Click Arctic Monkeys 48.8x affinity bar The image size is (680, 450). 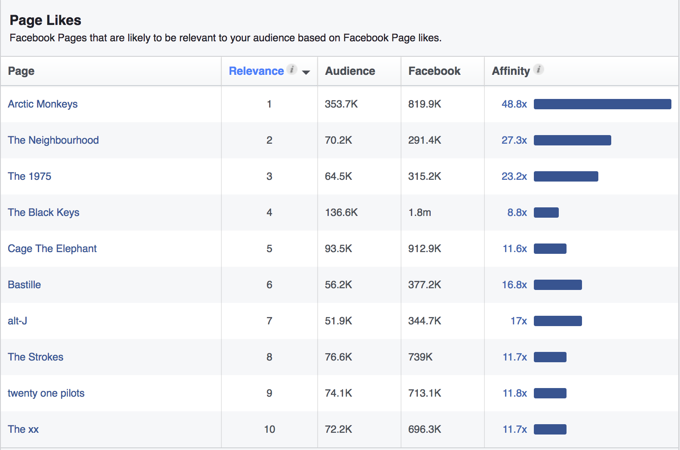coord(602,104)
